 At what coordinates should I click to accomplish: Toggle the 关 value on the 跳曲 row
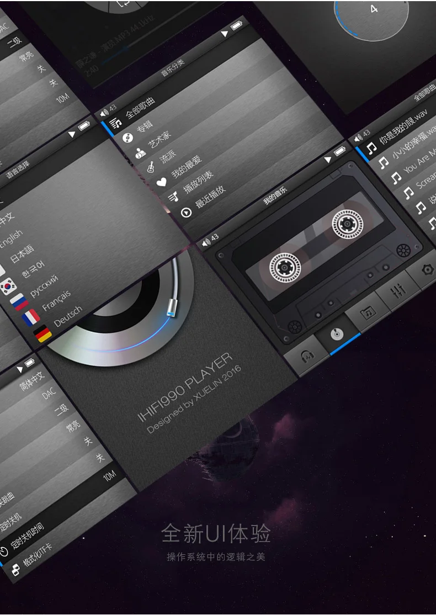tap(88, 441)
